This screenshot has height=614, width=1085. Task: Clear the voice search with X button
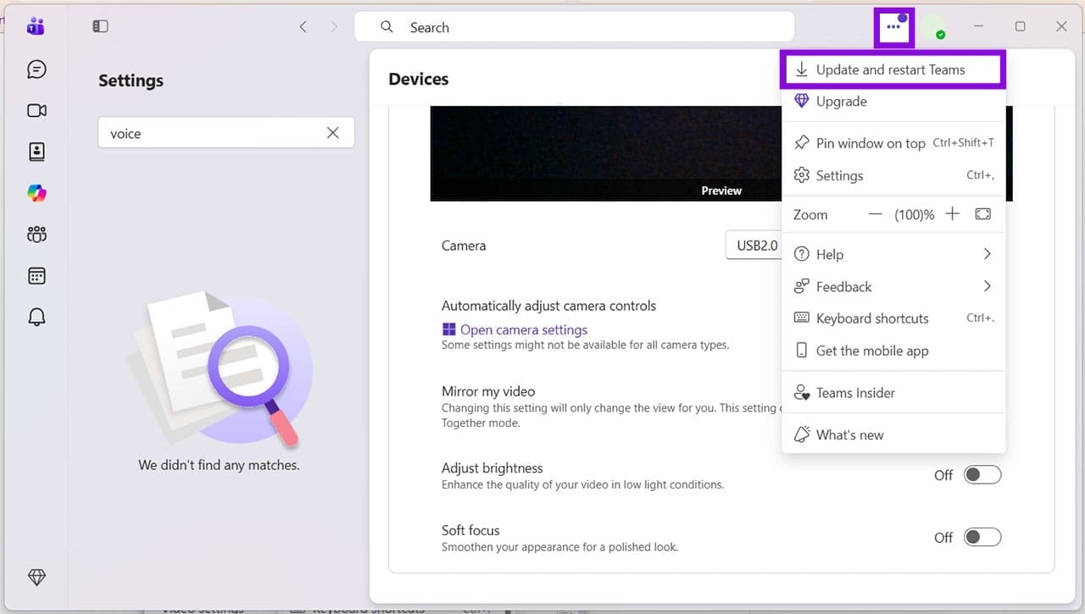click(x=333, y=133)
